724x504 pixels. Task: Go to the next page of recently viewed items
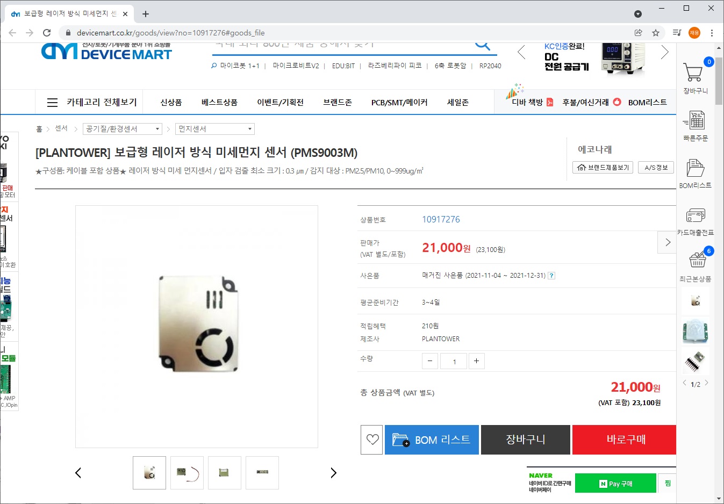click(x=707, y=383)
